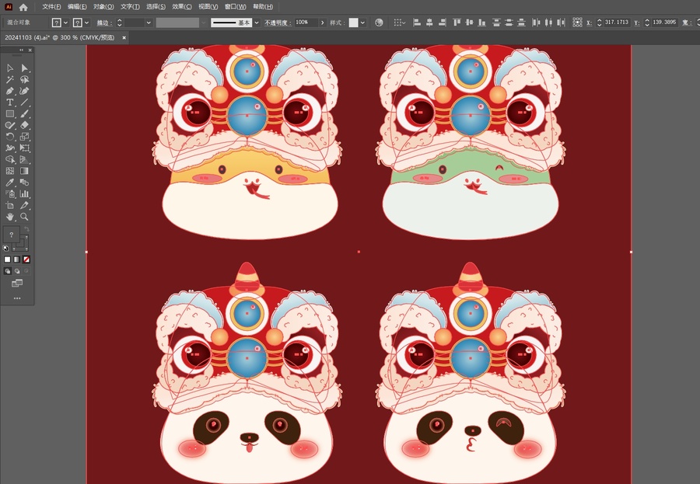Choose the Magic Wand tool
Viewport: 700px width, 484px height.
(x=10, y=79)
